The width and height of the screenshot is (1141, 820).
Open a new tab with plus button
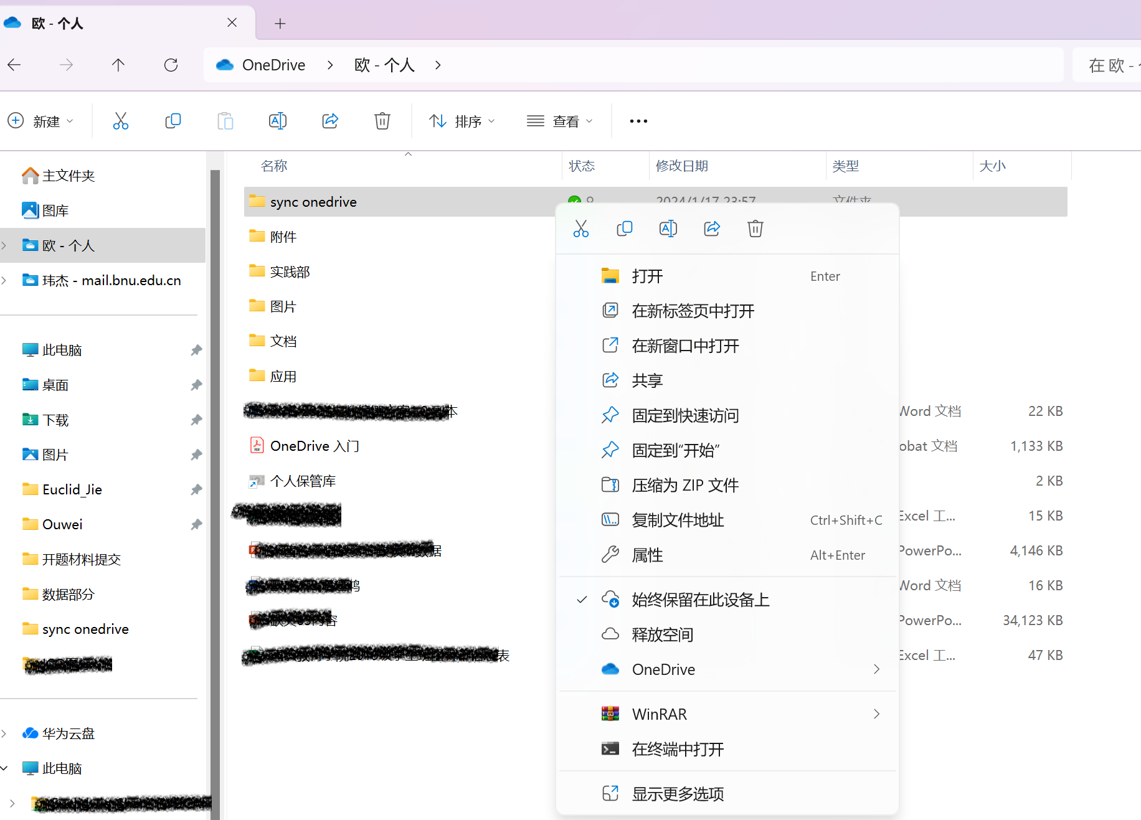tap(280, 24)
